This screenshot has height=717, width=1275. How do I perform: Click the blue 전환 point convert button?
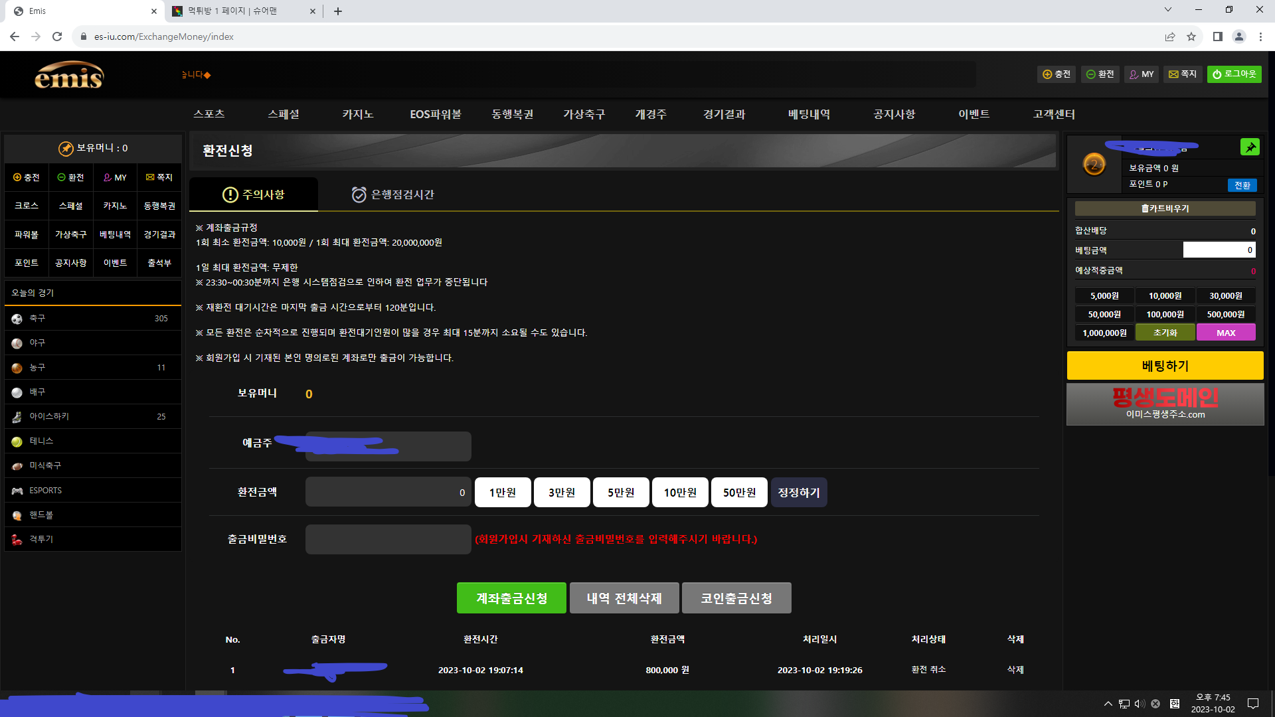coord(1242,185)
